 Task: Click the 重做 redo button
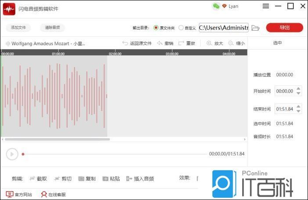point(186,43)
